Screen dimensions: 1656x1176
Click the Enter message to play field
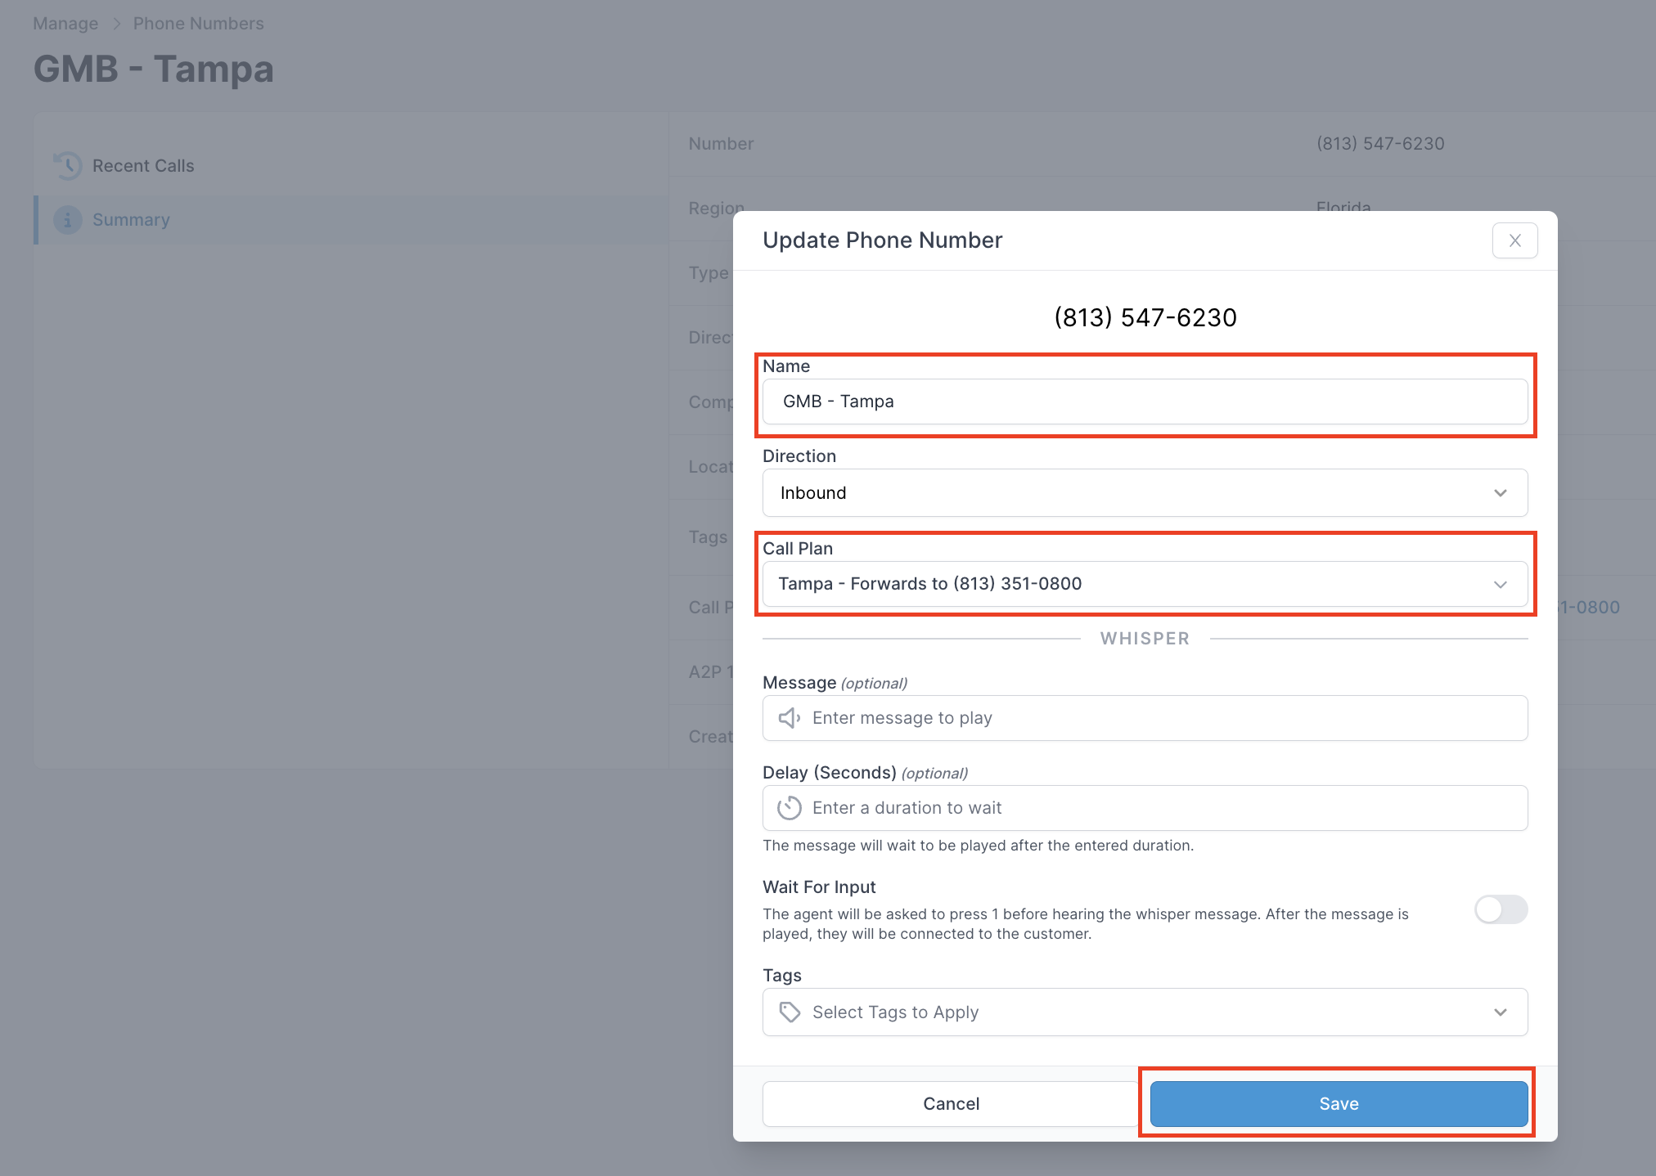[x=1145, y=718]
